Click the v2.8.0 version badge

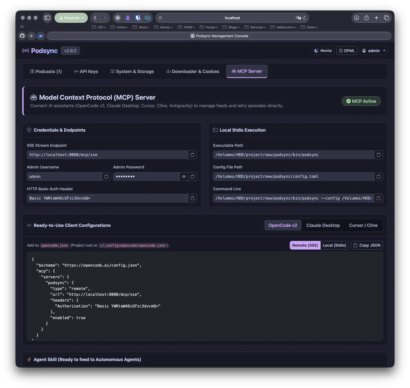pos(70,51)
